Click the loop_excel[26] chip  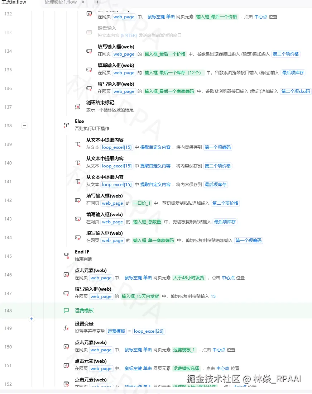point(149,331)
